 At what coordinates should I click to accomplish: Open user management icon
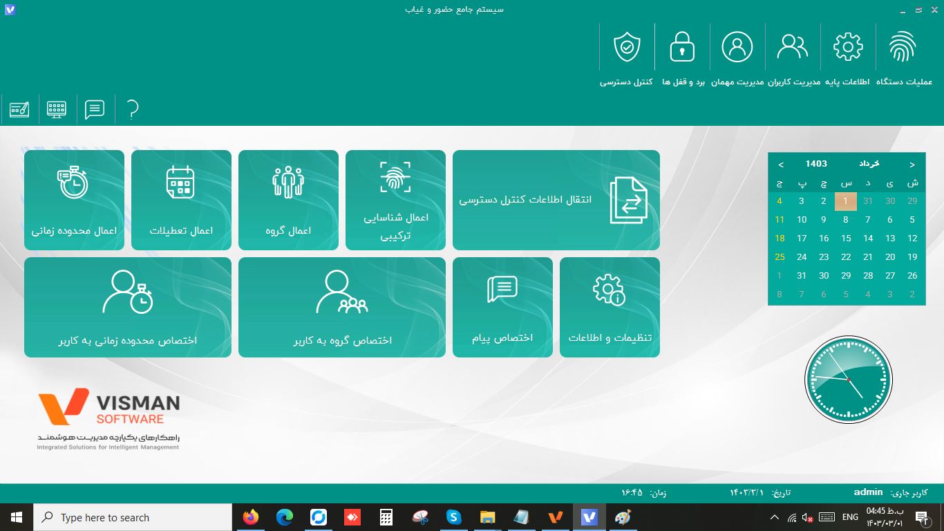coord(793,55)
